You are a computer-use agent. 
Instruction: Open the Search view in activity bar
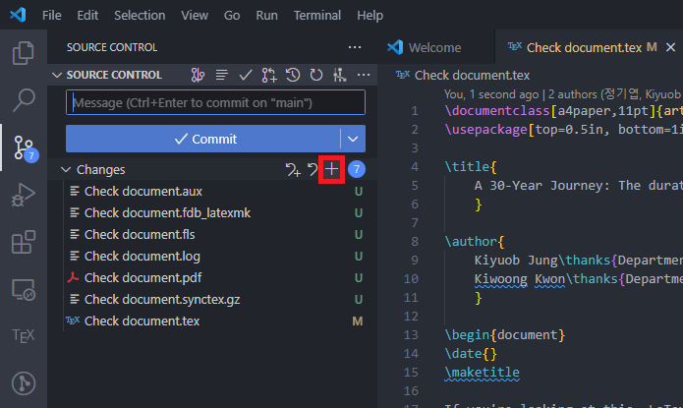tap(23, 100)
